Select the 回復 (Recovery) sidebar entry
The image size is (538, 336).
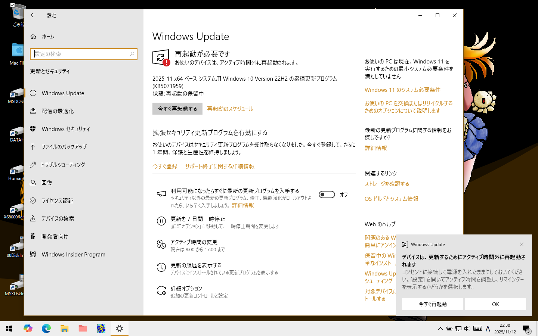pos(48,183)
